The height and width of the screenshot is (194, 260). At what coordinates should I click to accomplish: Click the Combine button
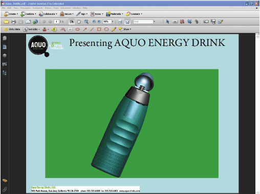coord(28,14)
